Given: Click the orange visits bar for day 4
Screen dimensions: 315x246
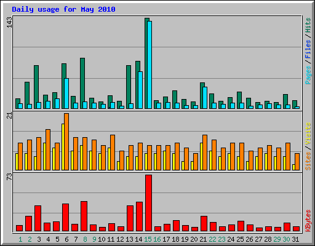Looking at the screenshot, I should click(48, 149).
